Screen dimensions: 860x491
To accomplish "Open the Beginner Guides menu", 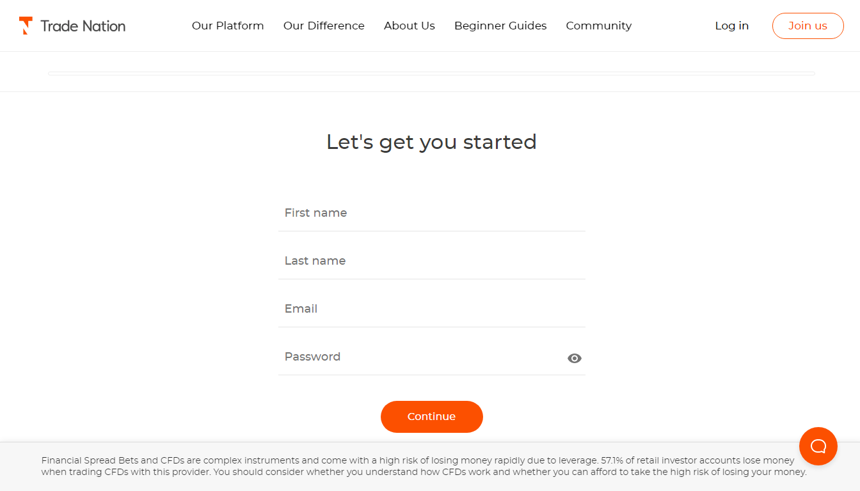I will click(500, 26).
